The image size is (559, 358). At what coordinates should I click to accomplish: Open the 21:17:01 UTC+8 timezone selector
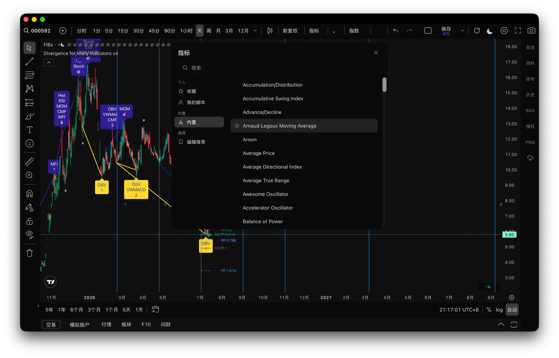click(x=459, y=310)
